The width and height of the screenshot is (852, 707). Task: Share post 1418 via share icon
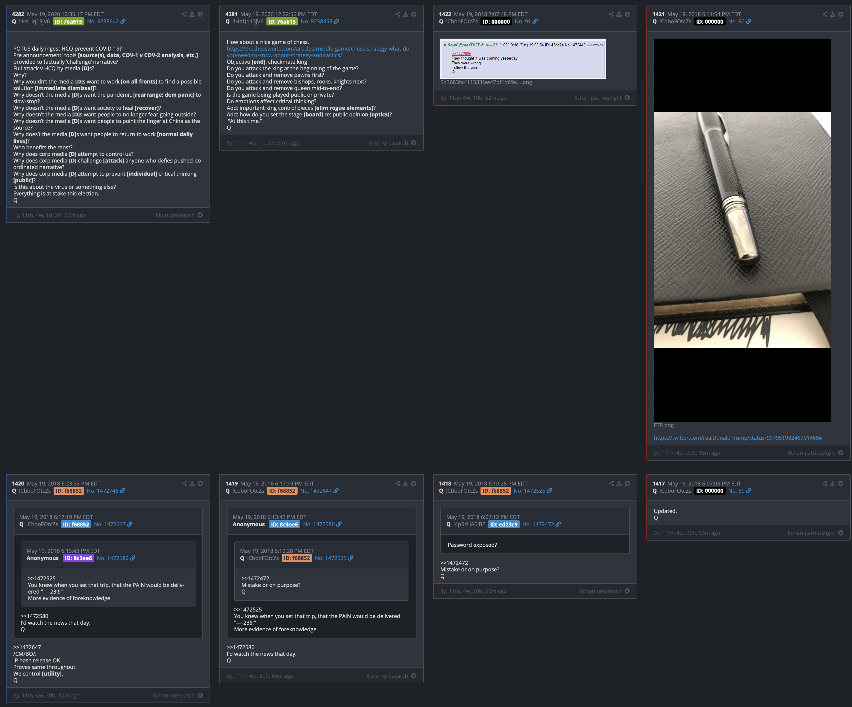tap(611, 483)
